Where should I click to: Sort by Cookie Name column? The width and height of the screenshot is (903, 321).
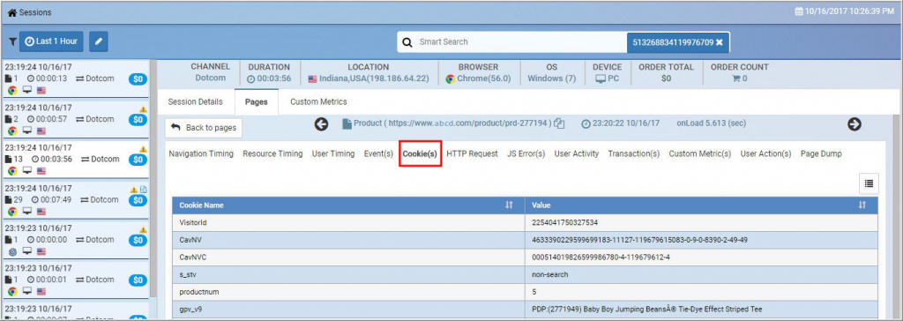[x=509, y=205]
